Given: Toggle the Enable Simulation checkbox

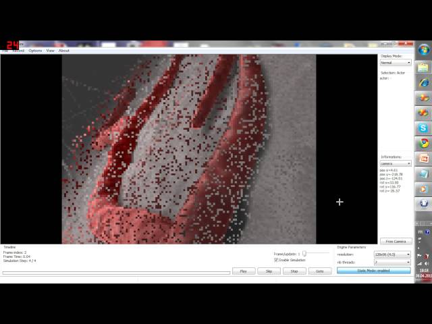Looking at the screenshot, I should click(276, 260).
